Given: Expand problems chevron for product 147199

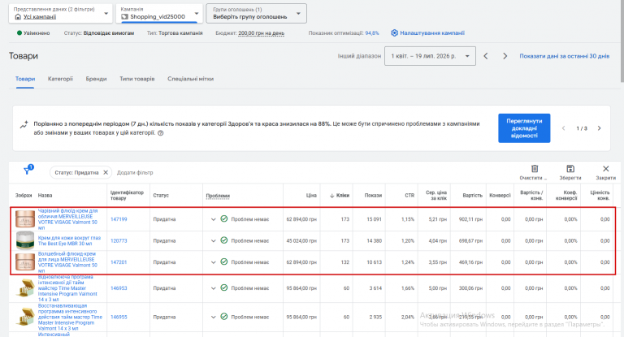Looking at the screenshot, I should pos(214,219).
